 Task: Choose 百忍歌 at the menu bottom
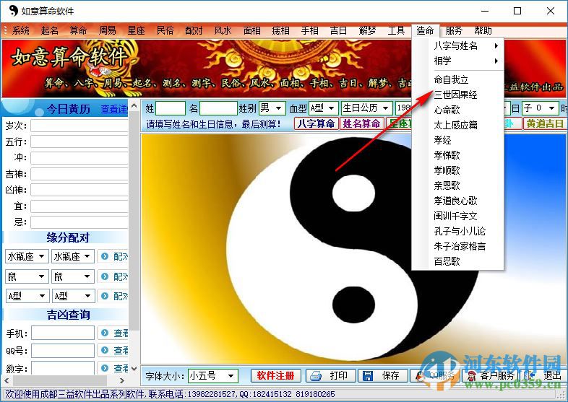point(458,261)
